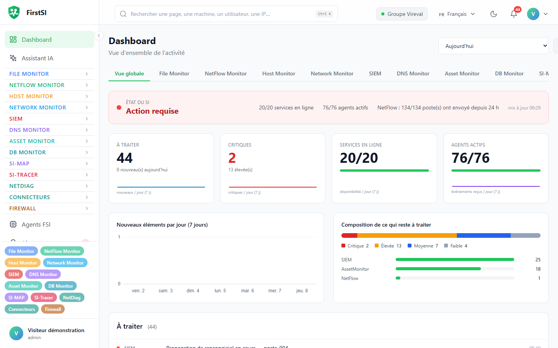Expand the SIEM sidebar section
The height and width of the screenshot is (348, 558).
coord(49,119)
